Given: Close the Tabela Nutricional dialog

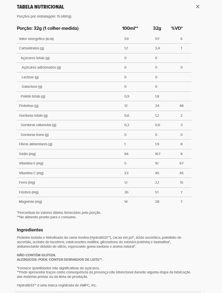Looking at the screenshot, I should click(198, 7).
